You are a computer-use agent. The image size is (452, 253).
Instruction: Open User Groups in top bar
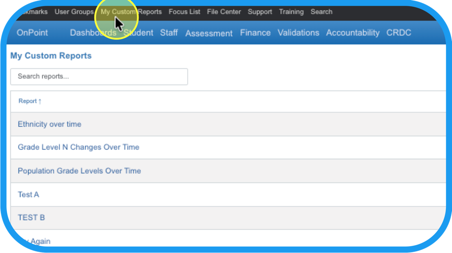(x=74, y=12)
